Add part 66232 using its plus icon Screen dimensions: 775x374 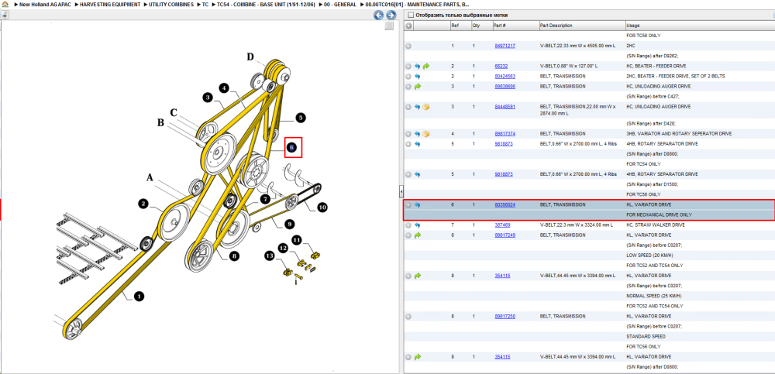tap(408, 66)
